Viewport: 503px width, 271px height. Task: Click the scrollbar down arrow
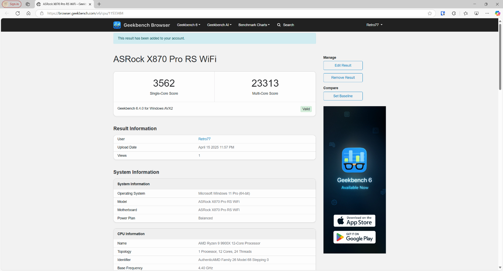pos(500,268)
